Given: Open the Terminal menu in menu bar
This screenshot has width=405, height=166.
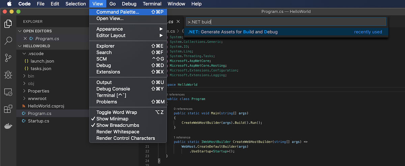Looking at the screenshot, I should pos(152,4).
